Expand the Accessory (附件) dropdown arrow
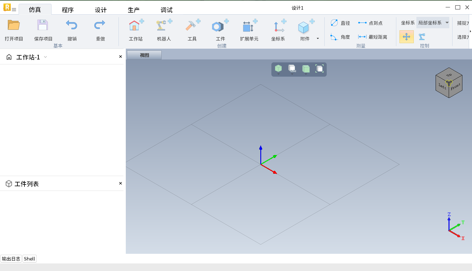Screen dimensions: 472x271 click(x=318, y=38)
